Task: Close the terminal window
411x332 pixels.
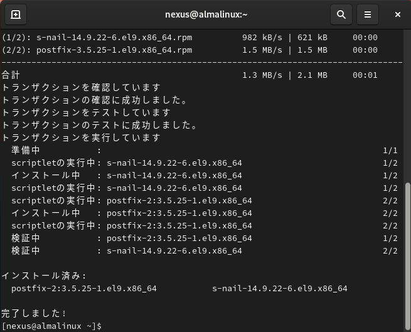Action: (398, 14)
